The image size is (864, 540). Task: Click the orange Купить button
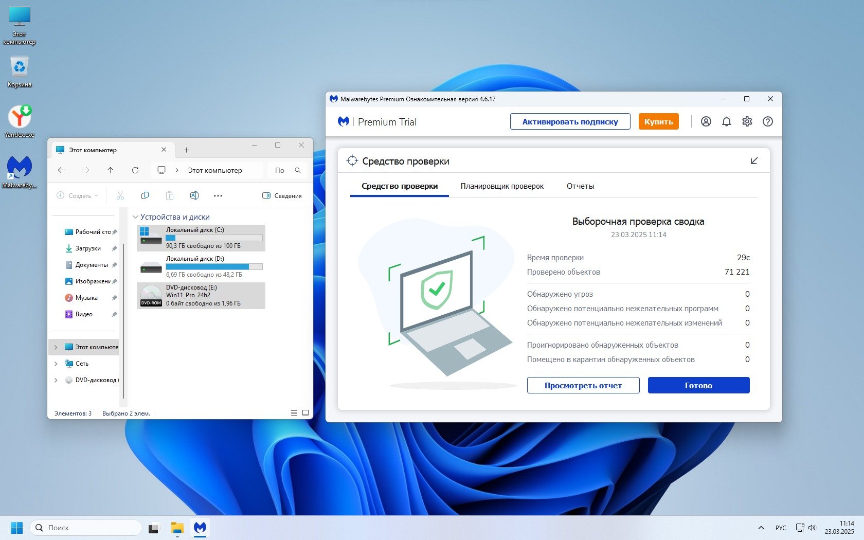(658, 121)
